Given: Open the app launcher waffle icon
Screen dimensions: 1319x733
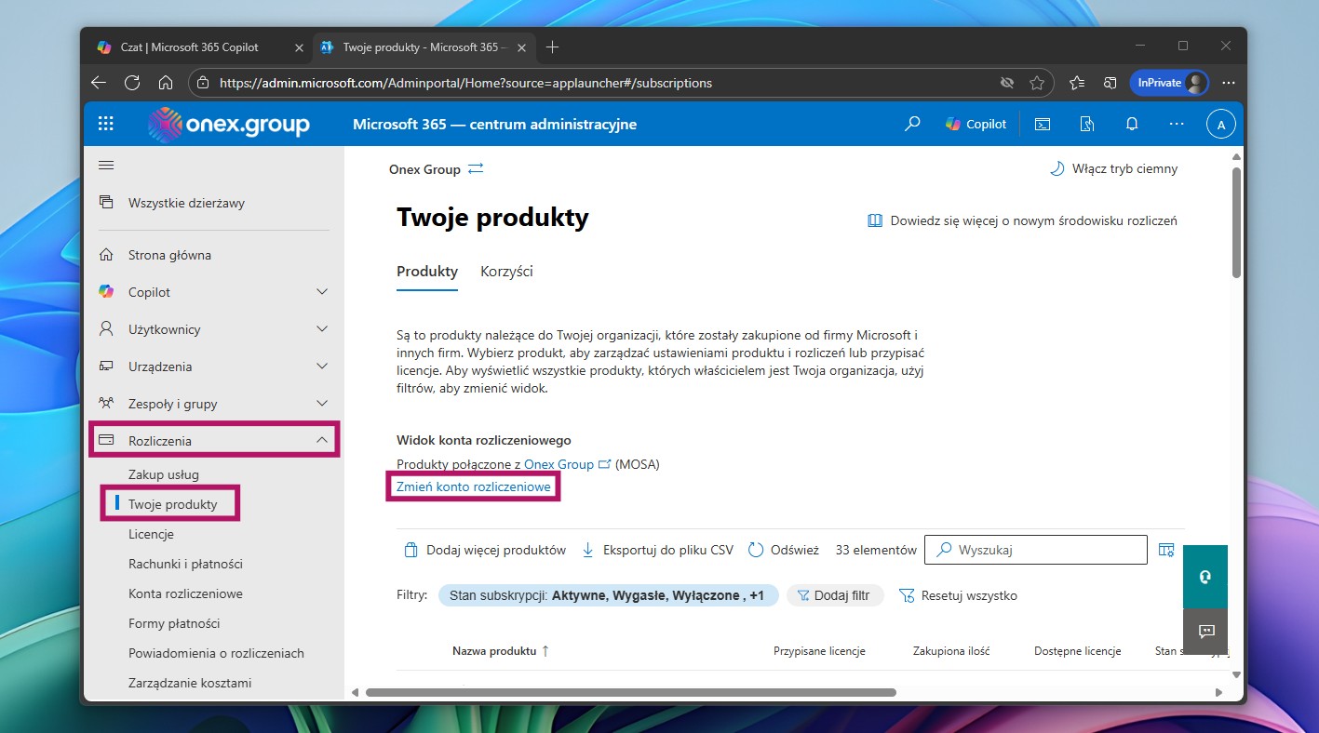Looking at the screenshot, I should pos(105,124).
